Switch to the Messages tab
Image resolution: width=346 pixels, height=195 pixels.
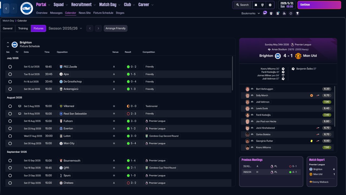(56, 13)
